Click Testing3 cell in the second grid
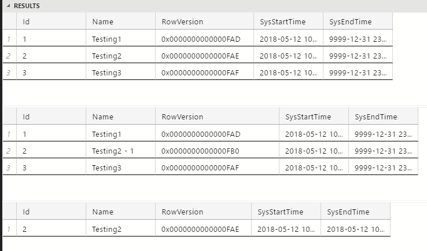The width and height of the screenshot is (427, 251). pos(121,168)
